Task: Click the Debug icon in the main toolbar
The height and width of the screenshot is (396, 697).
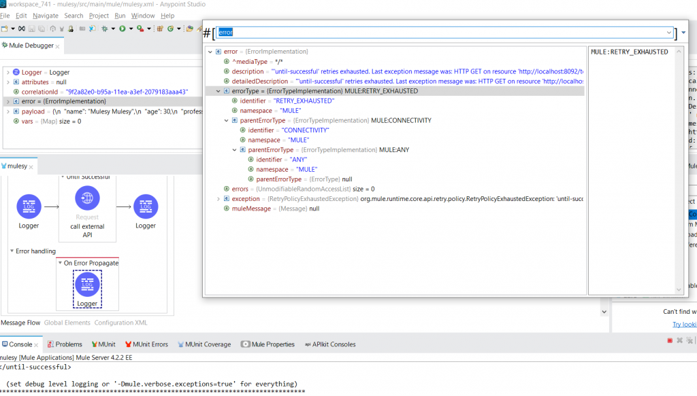Action: [x=105, y=29]
